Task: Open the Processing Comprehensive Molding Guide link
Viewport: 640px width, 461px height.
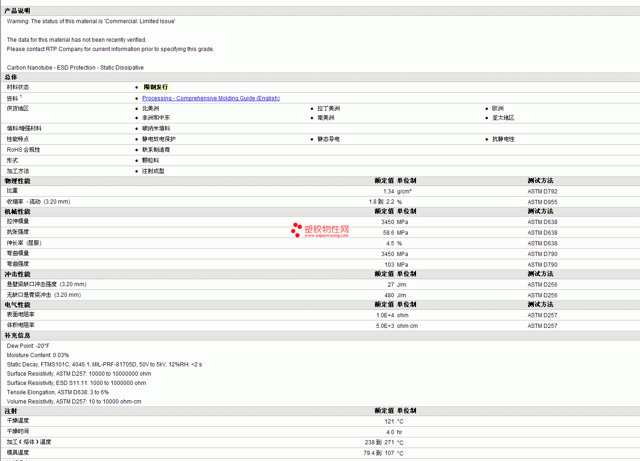Action: click(211, 98)
